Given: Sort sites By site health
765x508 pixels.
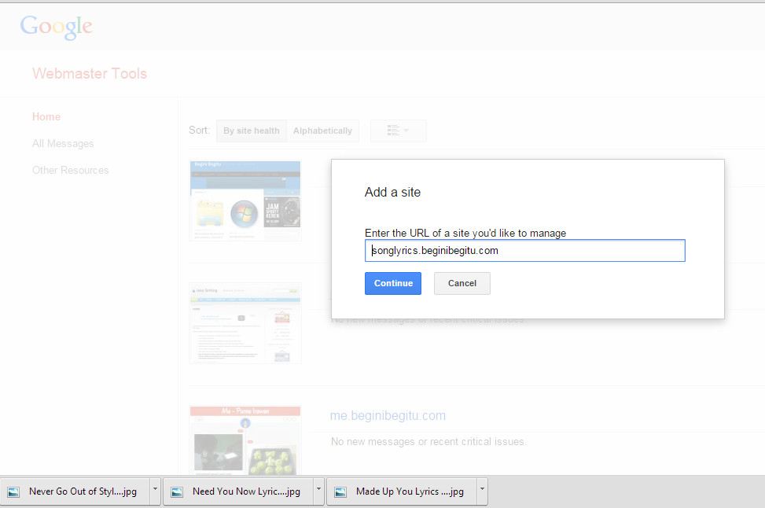Looking at the screenshot, I should [x=252, y=131].
